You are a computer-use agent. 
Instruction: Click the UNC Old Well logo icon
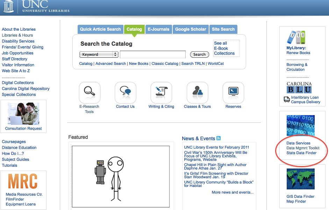pos(9,6)
